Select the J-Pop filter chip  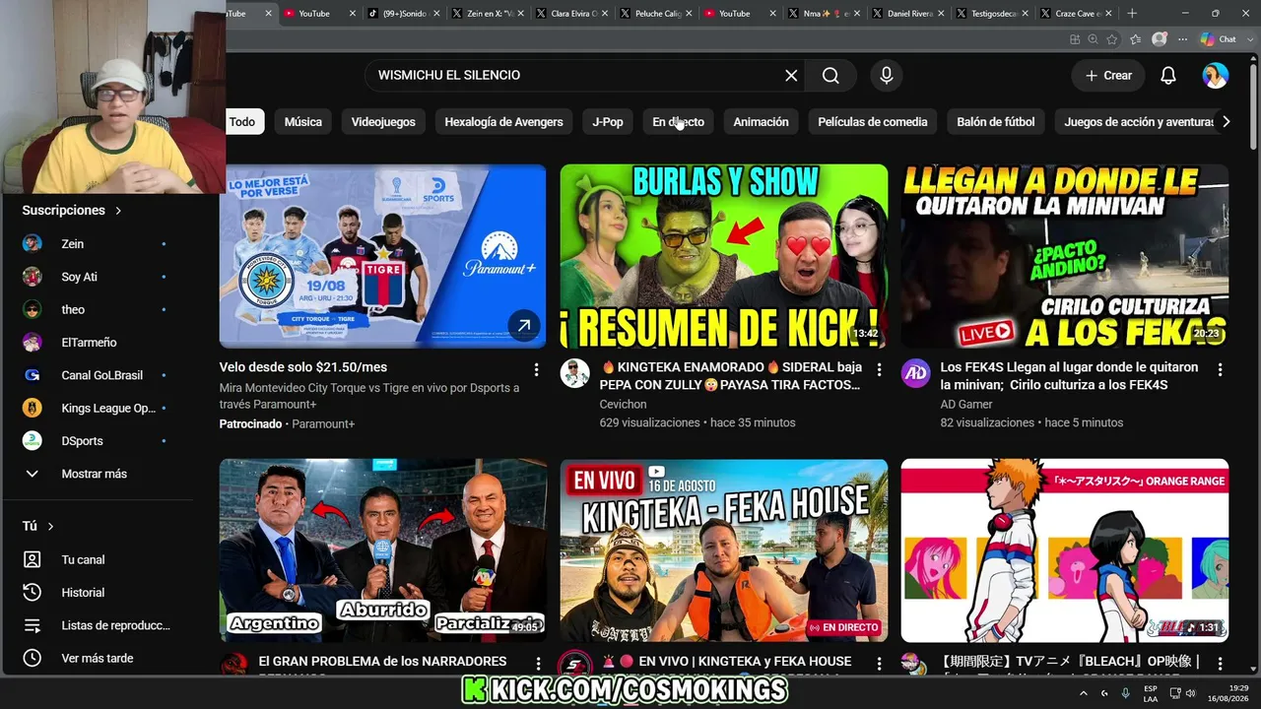[608, 122]
